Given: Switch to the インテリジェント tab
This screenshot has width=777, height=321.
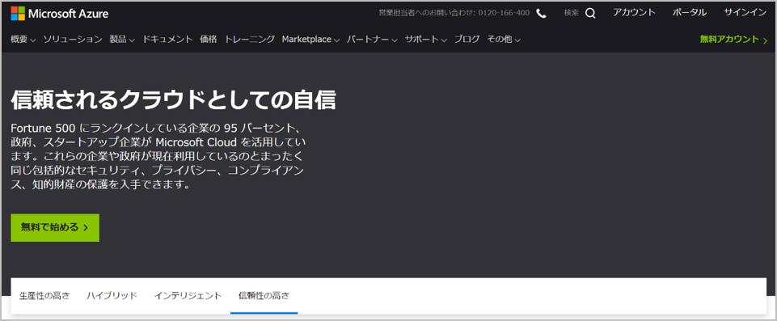Looking at the screenshot, I should point(188,296).
